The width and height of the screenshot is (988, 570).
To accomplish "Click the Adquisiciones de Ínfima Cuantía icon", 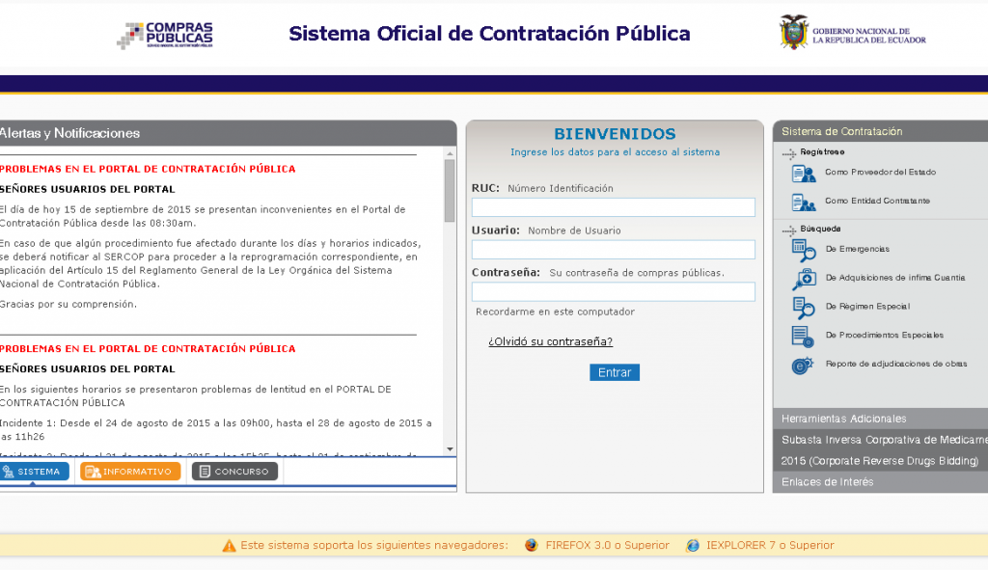I will [x=803, y=279].
